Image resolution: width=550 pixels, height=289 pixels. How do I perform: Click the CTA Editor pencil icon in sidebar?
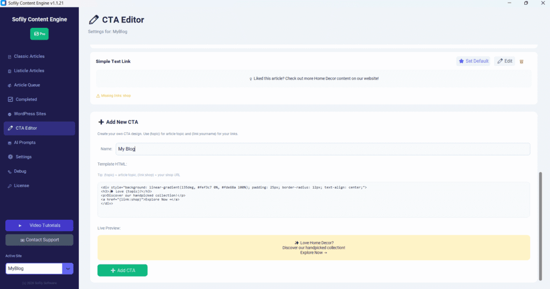[x=11, y=128]
